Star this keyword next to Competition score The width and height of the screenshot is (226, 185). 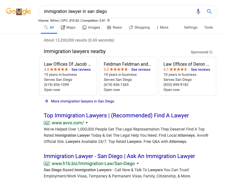(109, 20)
